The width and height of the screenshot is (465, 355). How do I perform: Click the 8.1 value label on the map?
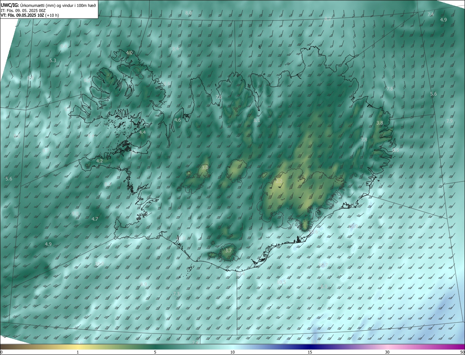(257, 120)
